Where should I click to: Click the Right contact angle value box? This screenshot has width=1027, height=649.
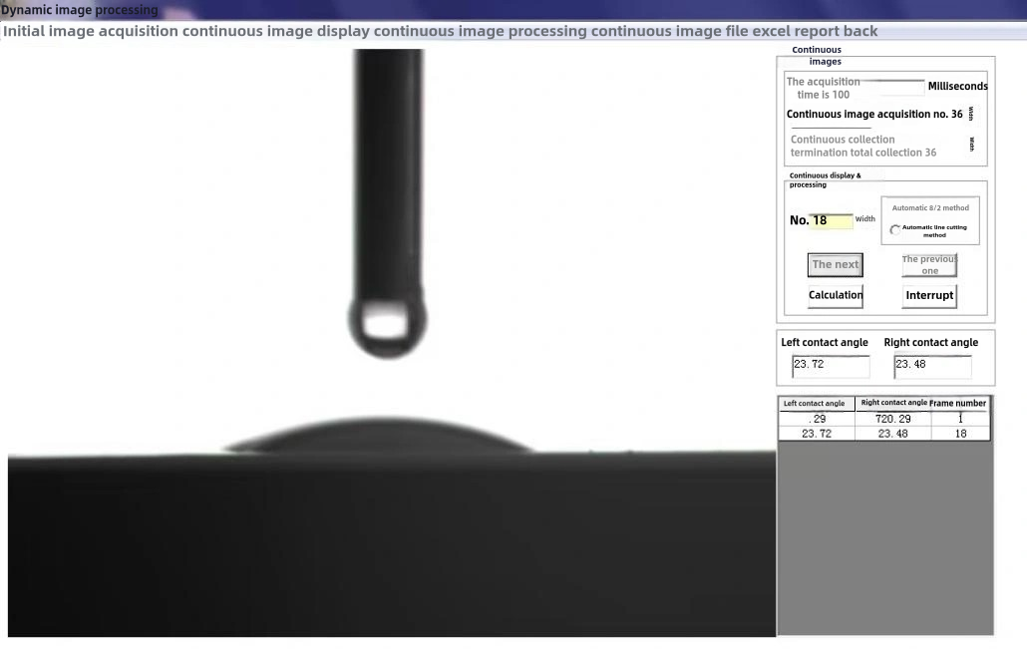click(932, 366)
